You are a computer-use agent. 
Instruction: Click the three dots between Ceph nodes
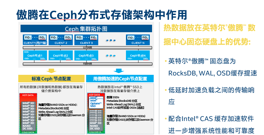[111, 56]
